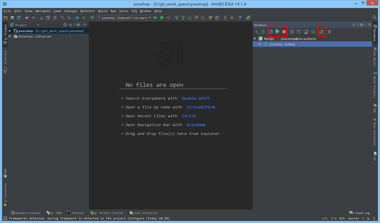Synchronize the database with the blue refresh icon
This screenshot has height=223, width=380.
[271, 32]
